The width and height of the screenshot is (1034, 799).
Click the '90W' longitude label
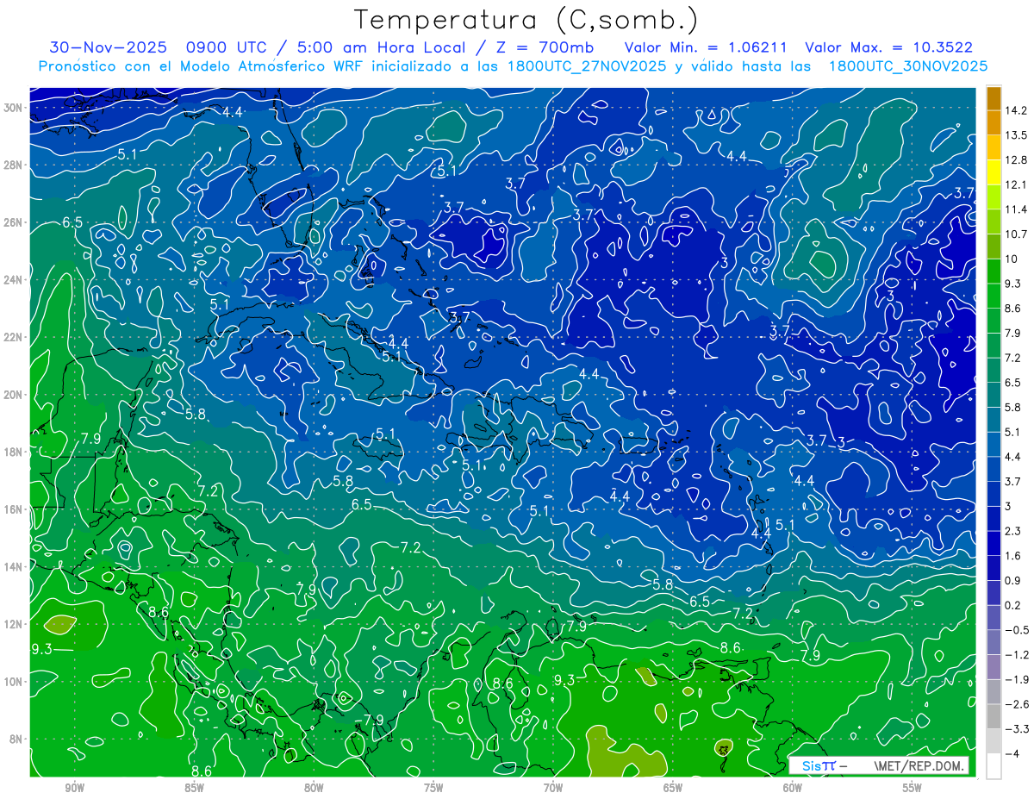tap(74, 788)
